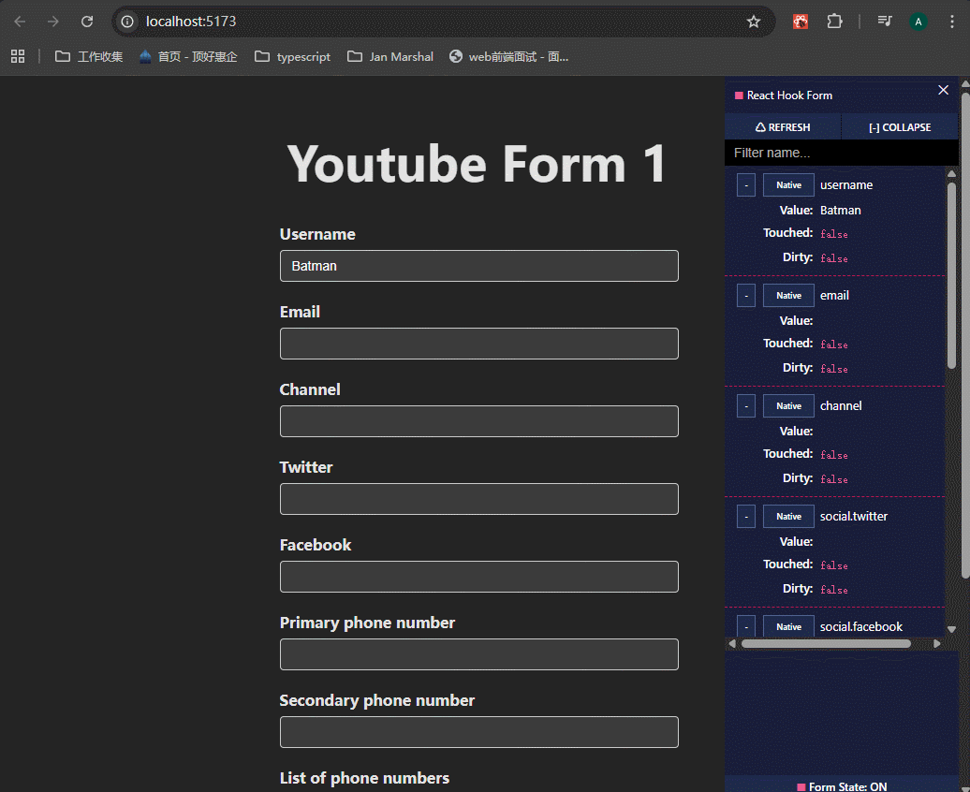The image size is (970, 792).
Task: View site information for localhost
Action: (128, 22)
